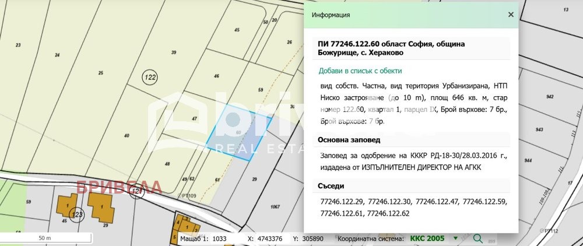Select parcel 23 on the map
583x246 pixels.
18,45
